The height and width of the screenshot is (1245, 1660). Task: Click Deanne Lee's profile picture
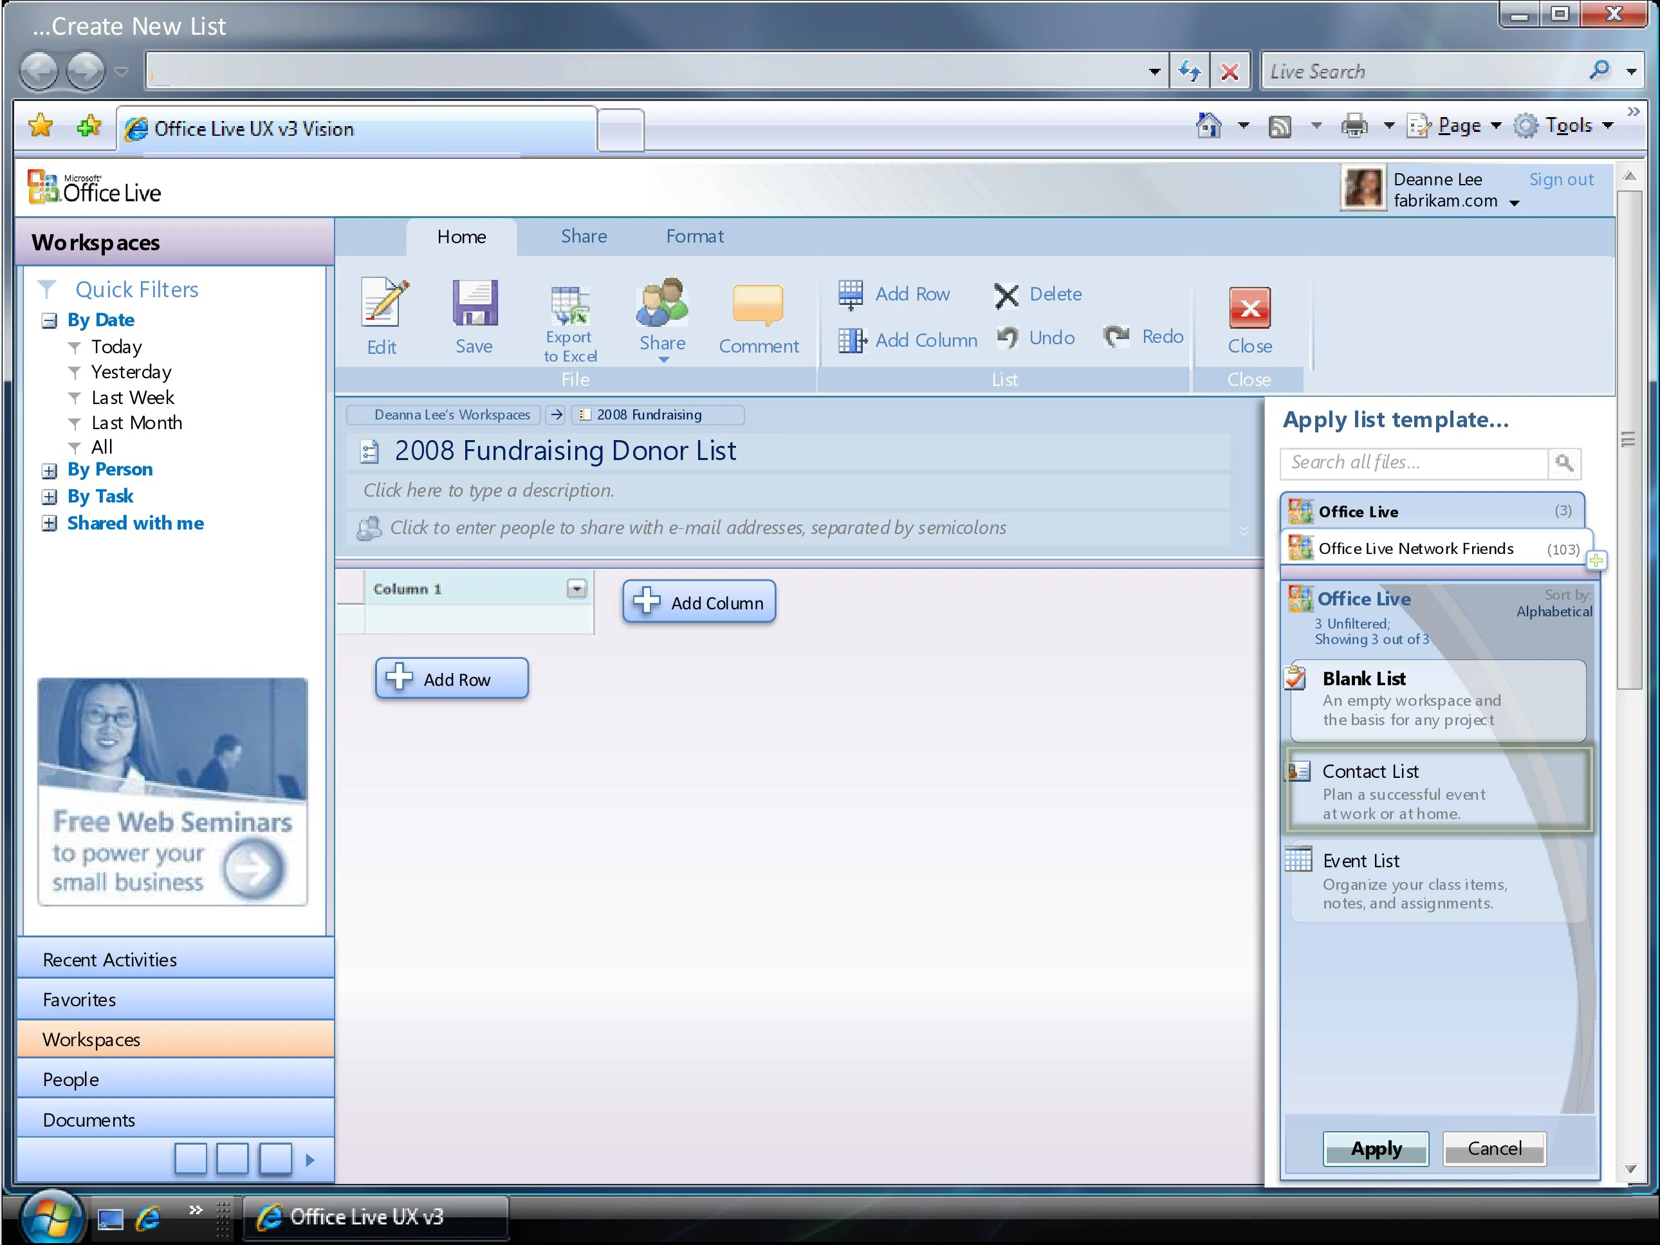click(x=1363, y=189)
